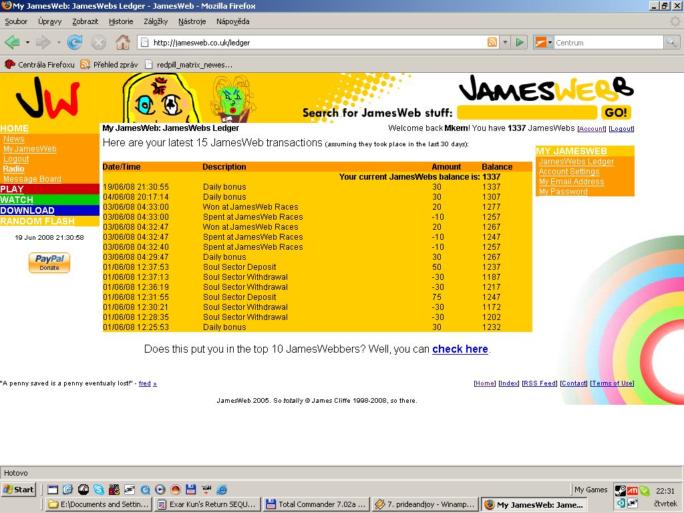Launch QuickTime from quick launch
This screenshot has width=684, height=513.
click(145, 490)
